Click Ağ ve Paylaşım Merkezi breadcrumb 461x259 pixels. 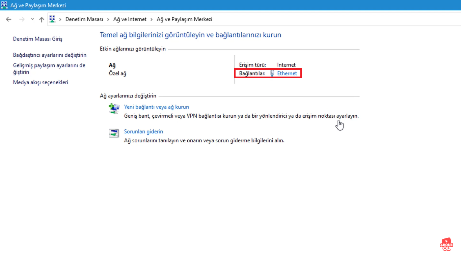point(185,19)
